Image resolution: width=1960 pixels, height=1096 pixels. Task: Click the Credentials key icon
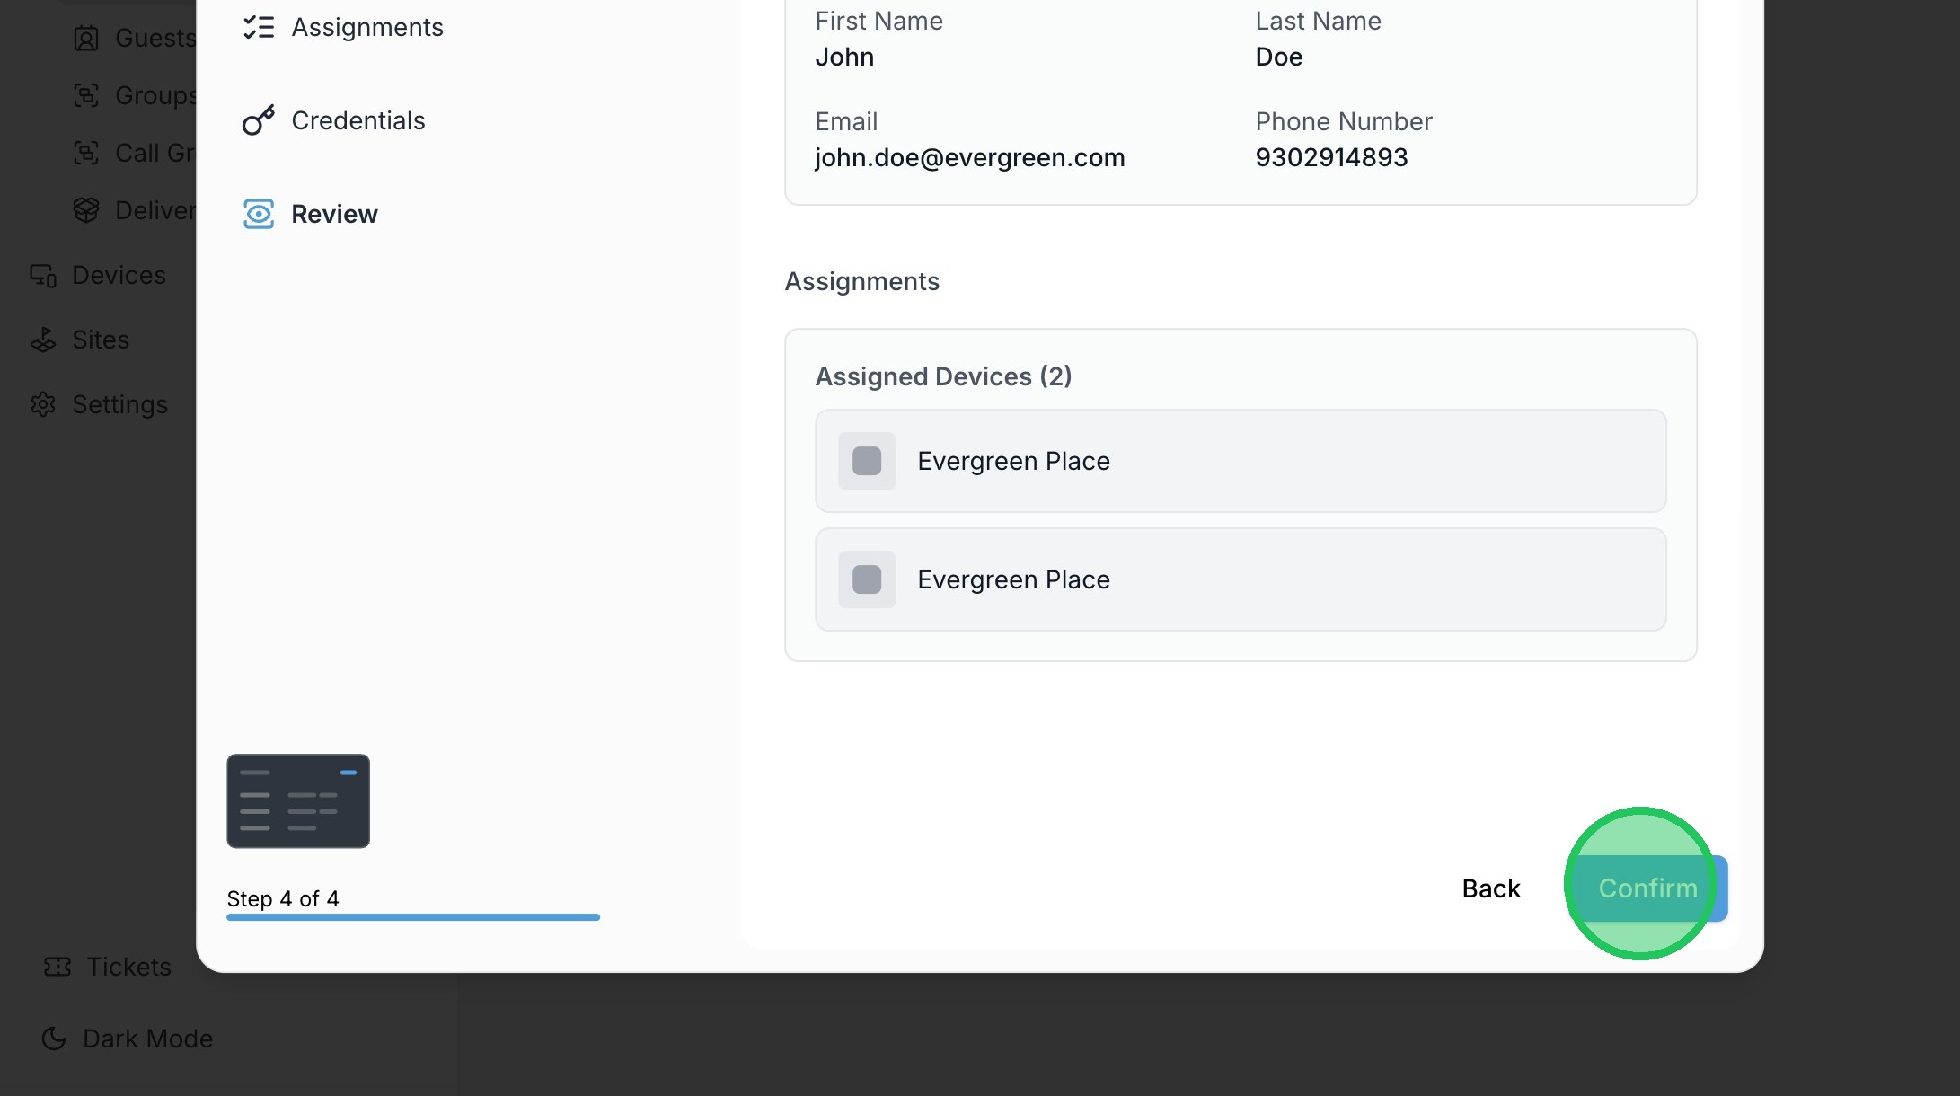coord(258,120)
